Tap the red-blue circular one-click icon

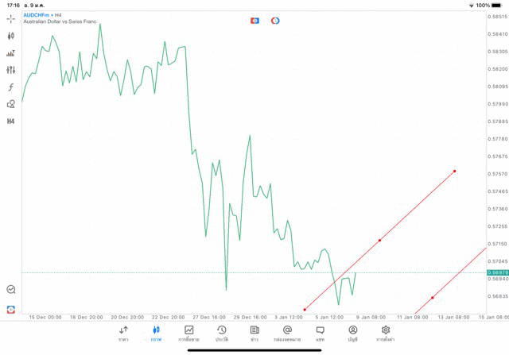(x=275, y=21)
